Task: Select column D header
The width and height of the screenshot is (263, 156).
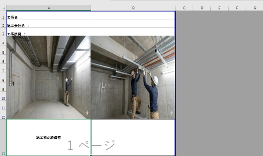Action: click(202, 8)
